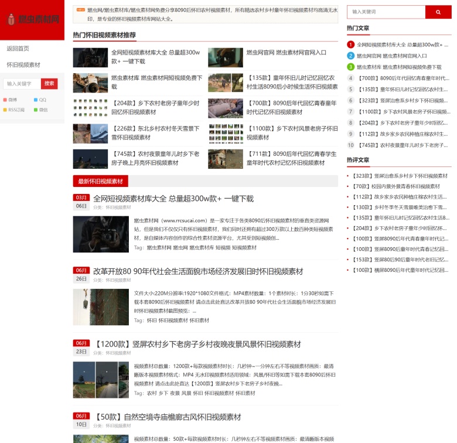Open thumbnail for 【135款】童年怀旧 item
This screenshot has width=457, height=443.
226,83
